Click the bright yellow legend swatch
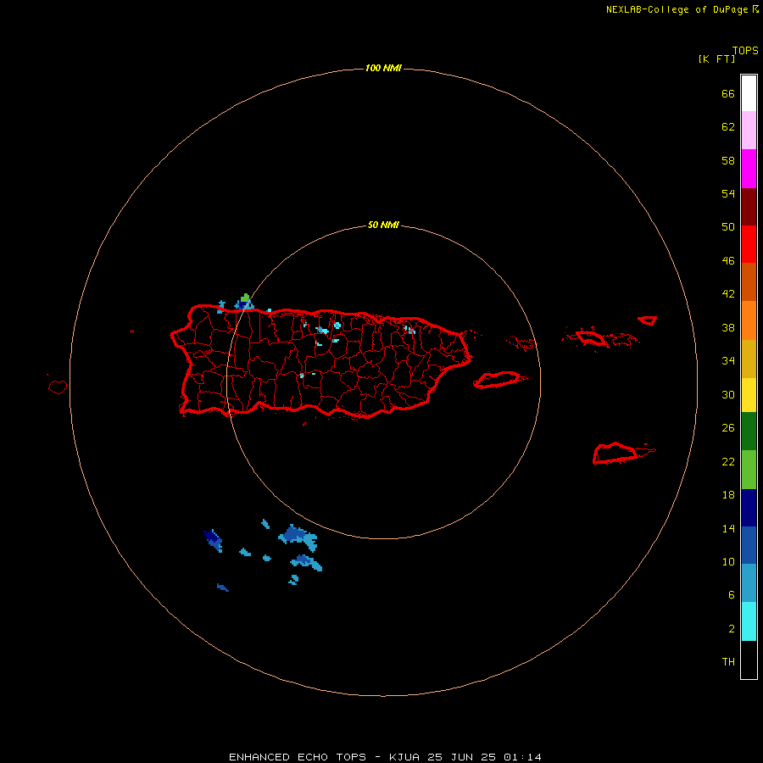Image resolution: width=763 pixels, height=763 pixels. [749, 394]
